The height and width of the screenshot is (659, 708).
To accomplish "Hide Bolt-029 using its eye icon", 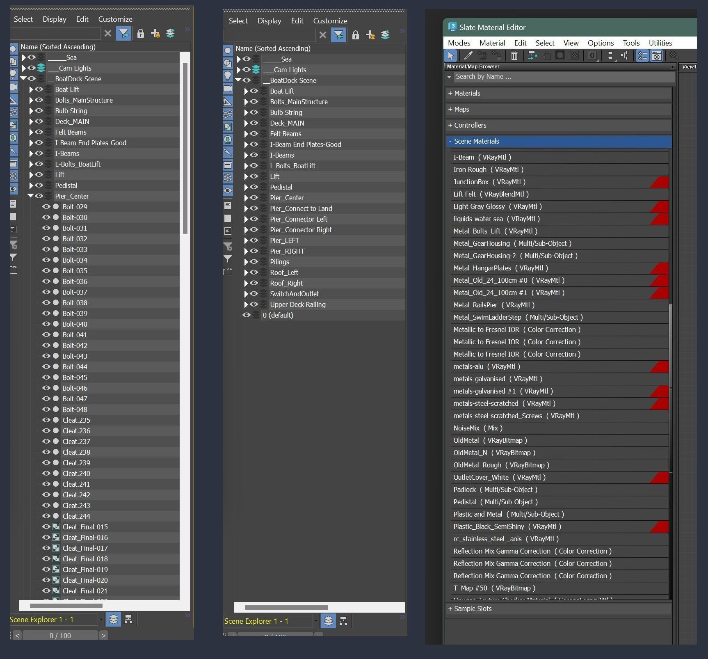I will (x=46, y=207).
